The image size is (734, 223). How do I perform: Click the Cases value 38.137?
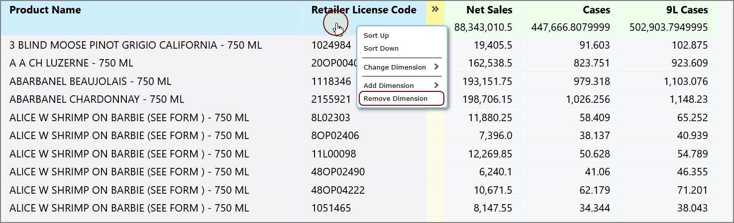tap(595, 136)
